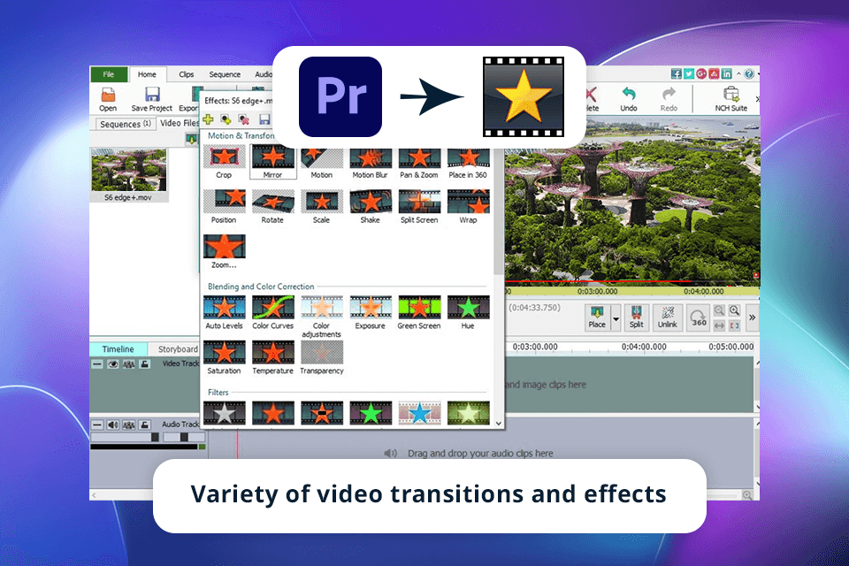Choose the Motion effect

pos(322,163)
